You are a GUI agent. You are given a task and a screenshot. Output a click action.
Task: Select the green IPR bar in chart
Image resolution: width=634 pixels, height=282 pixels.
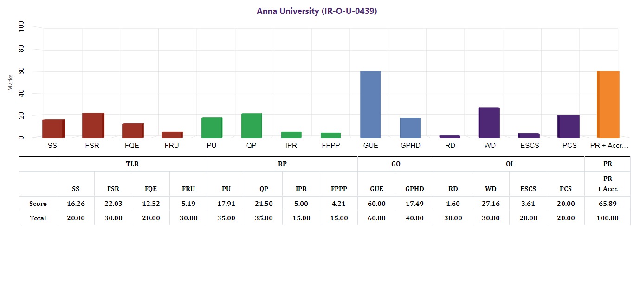(x=291, y=135)
